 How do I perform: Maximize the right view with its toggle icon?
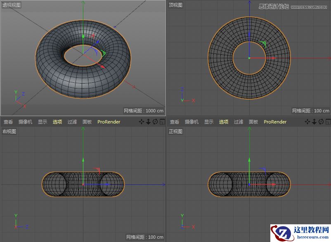click(162, 122)
